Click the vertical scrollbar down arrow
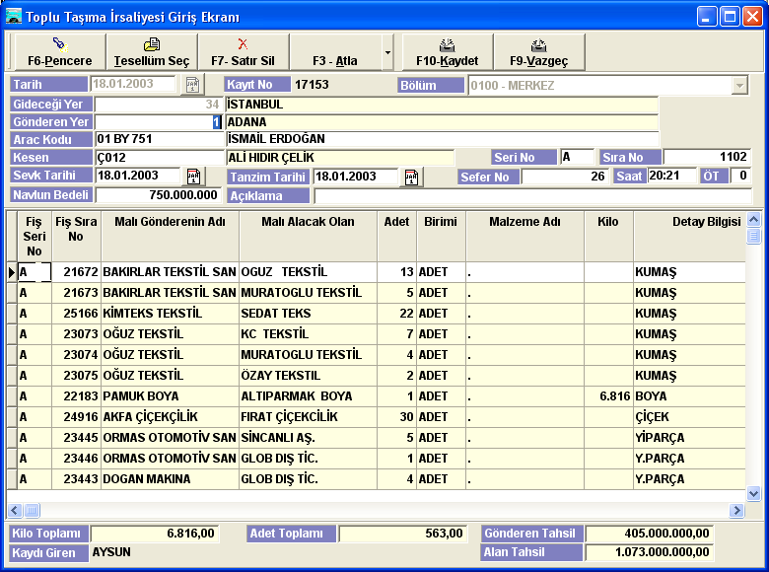This screenshot has width=769, height=572. [x=753, y=493]
